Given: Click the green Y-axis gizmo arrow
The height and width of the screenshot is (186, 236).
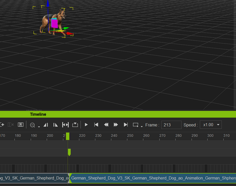Looking at the screenshot, I should [x=66, y=28].
